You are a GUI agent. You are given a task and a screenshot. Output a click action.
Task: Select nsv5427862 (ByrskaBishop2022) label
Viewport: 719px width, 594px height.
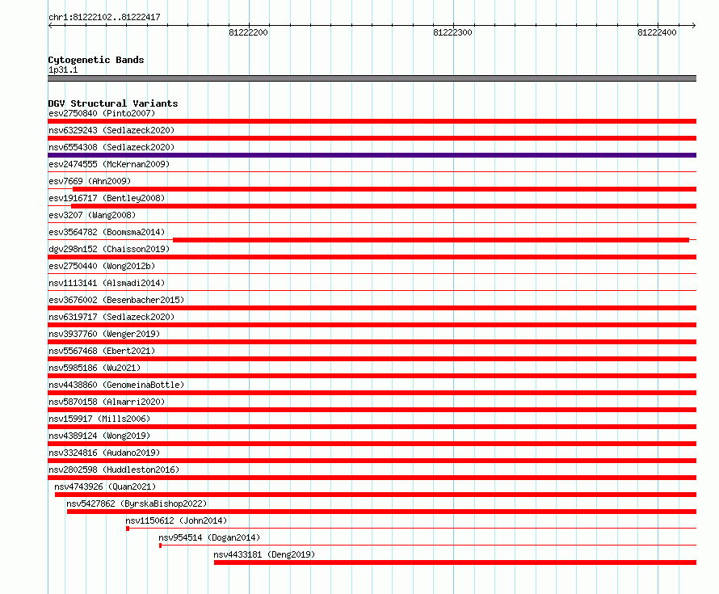tap(137, 503)
